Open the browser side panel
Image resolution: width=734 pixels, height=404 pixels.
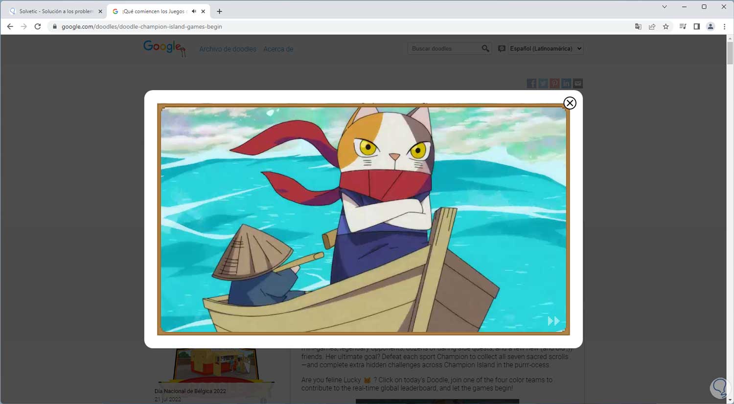(x=697, y=26)
